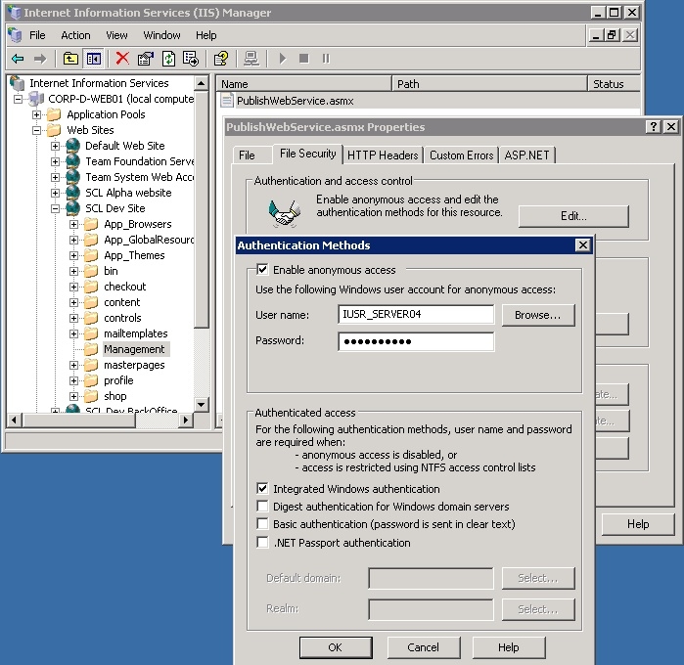This screenshot has width=684, height=665.
Task: Click the Default Web Site globe icon
Action: [72, 146]
